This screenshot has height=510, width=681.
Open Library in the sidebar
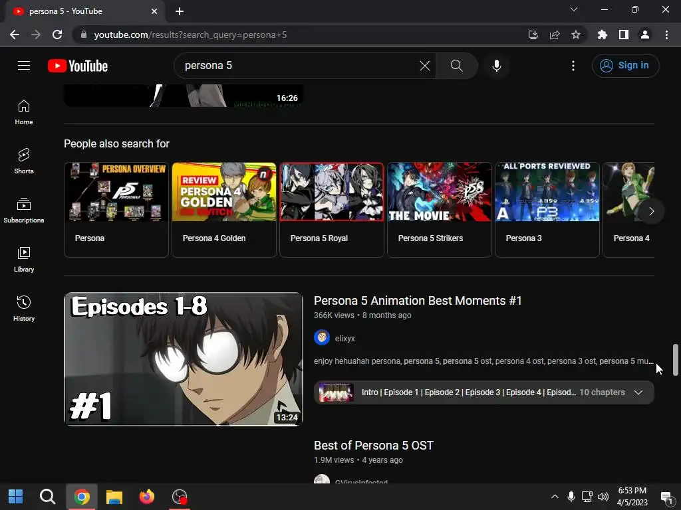tap(24, 260)
